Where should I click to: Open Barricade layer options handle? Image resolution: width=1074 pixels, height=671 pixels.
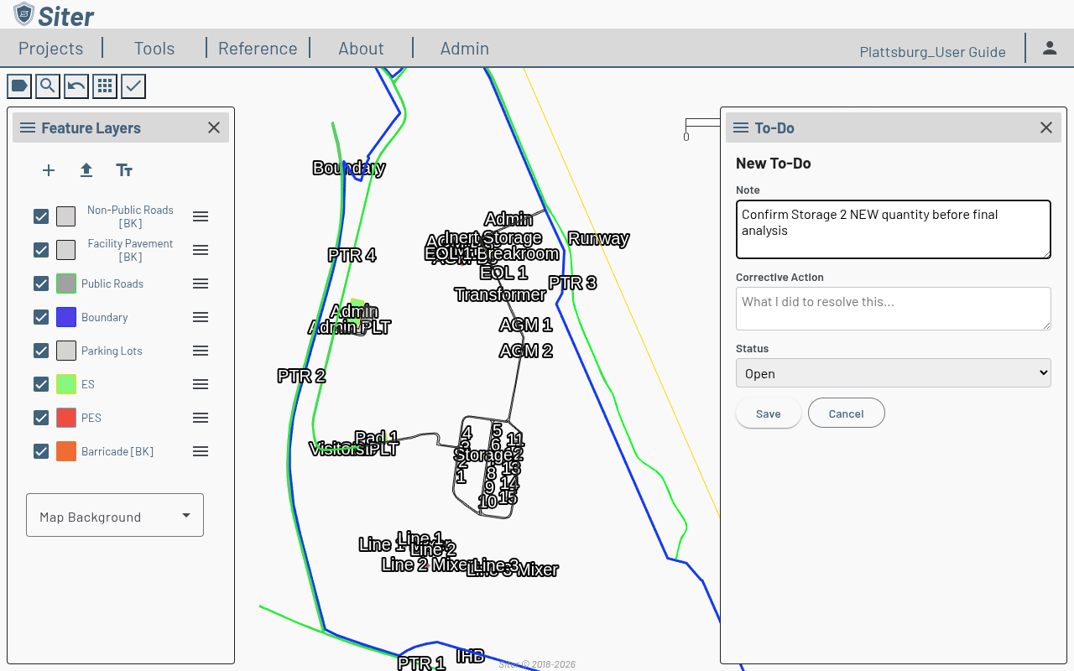coord(201,451)
